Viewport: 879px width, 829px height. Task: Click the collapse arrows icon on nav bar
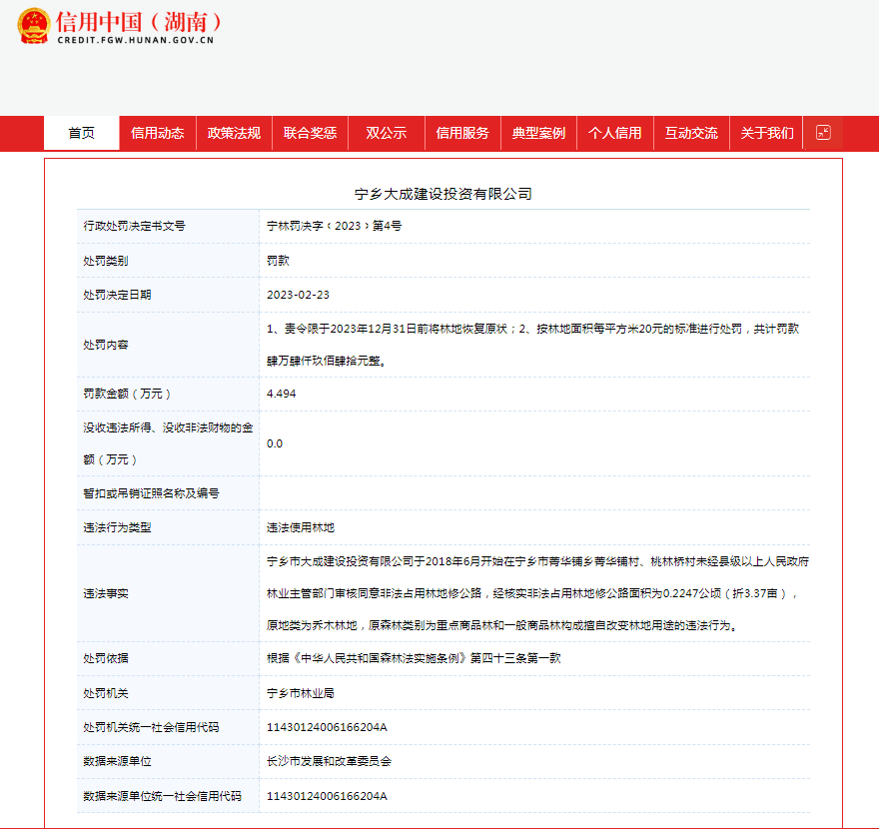822,132
